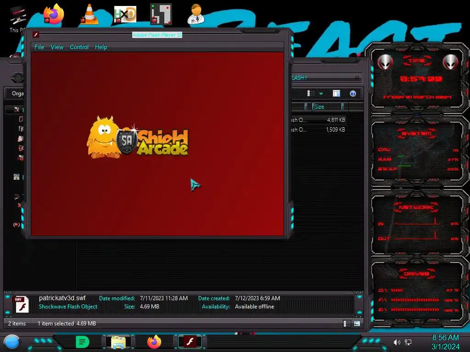Viewport: 470px width, 352px height.
Task: Click the left alien head in Time gadget
Action: (385, 62)
